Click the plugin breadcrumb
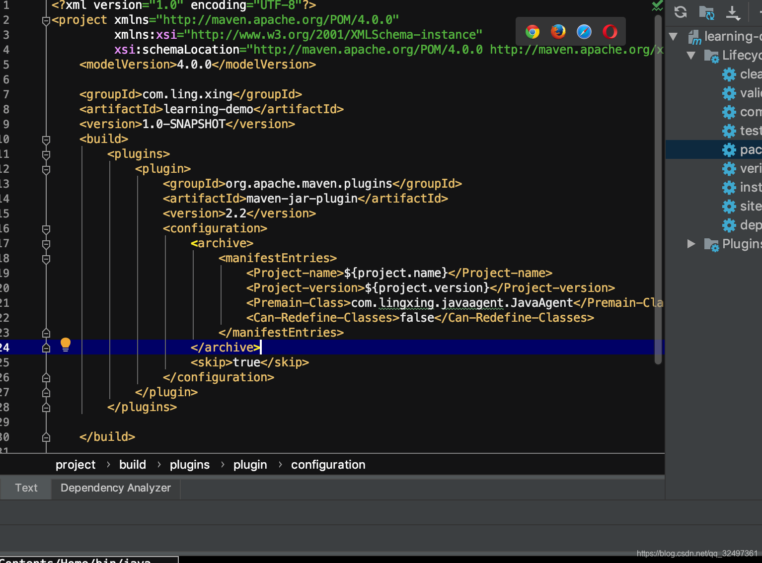Viewport: 762px width, 563px height. pos(250,465)
